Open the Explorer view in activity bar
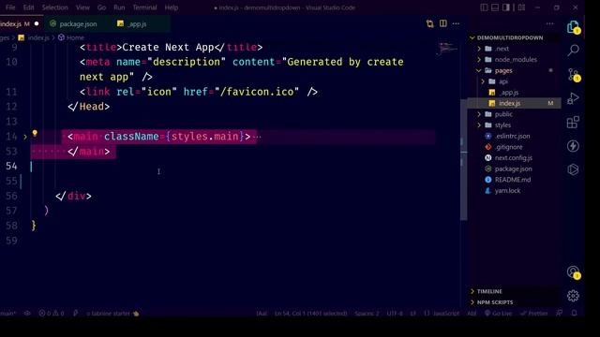Viewport: 600px width, 337px height. (573, 27)
